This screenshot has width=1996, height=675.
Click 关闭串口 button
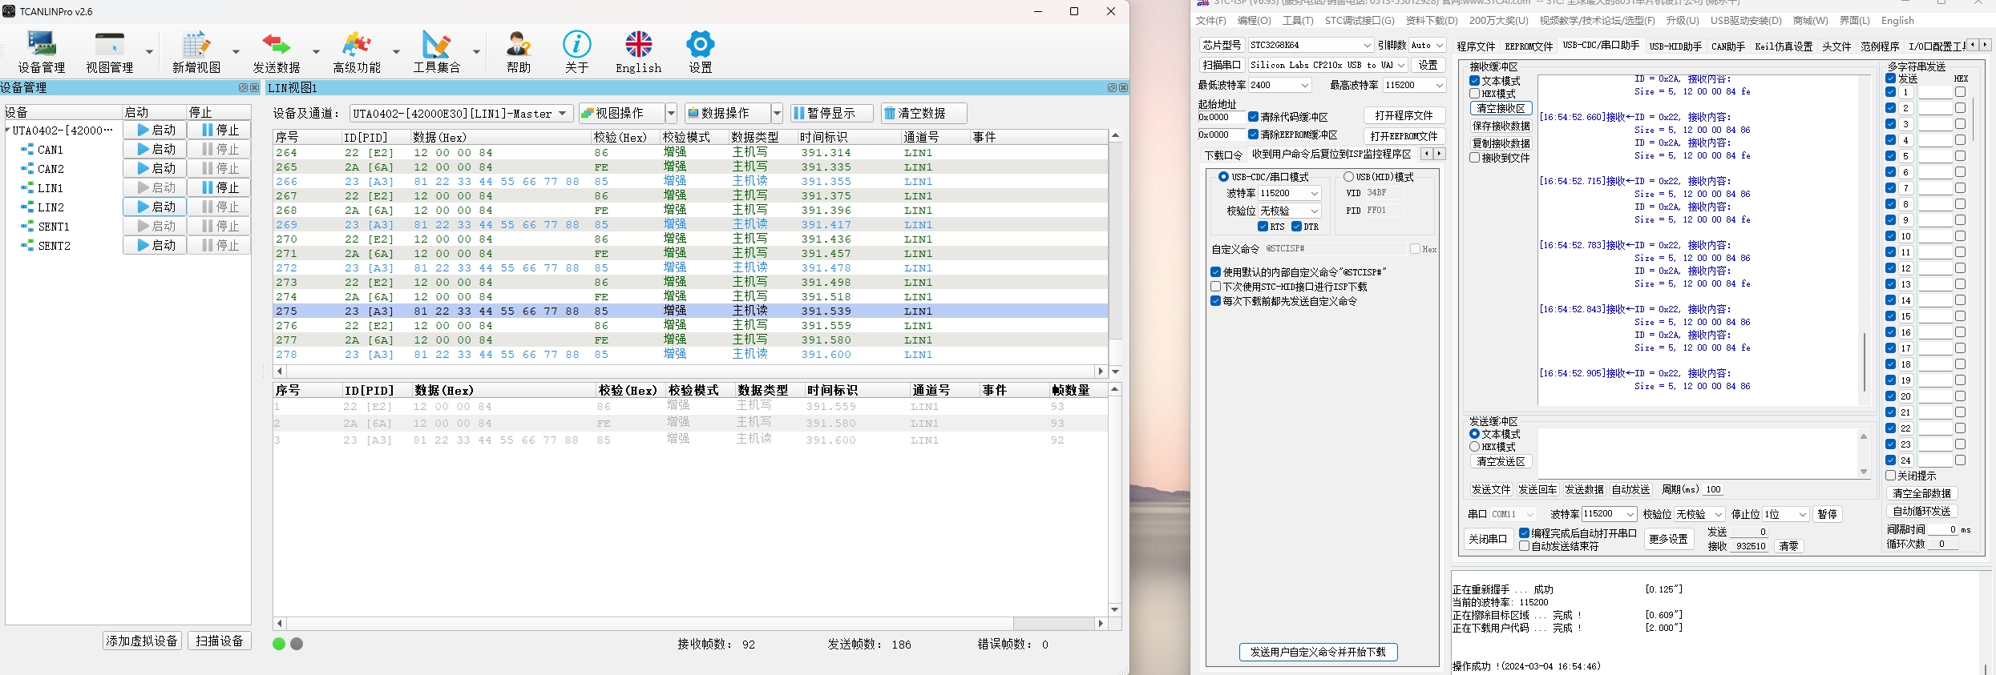1488,539
